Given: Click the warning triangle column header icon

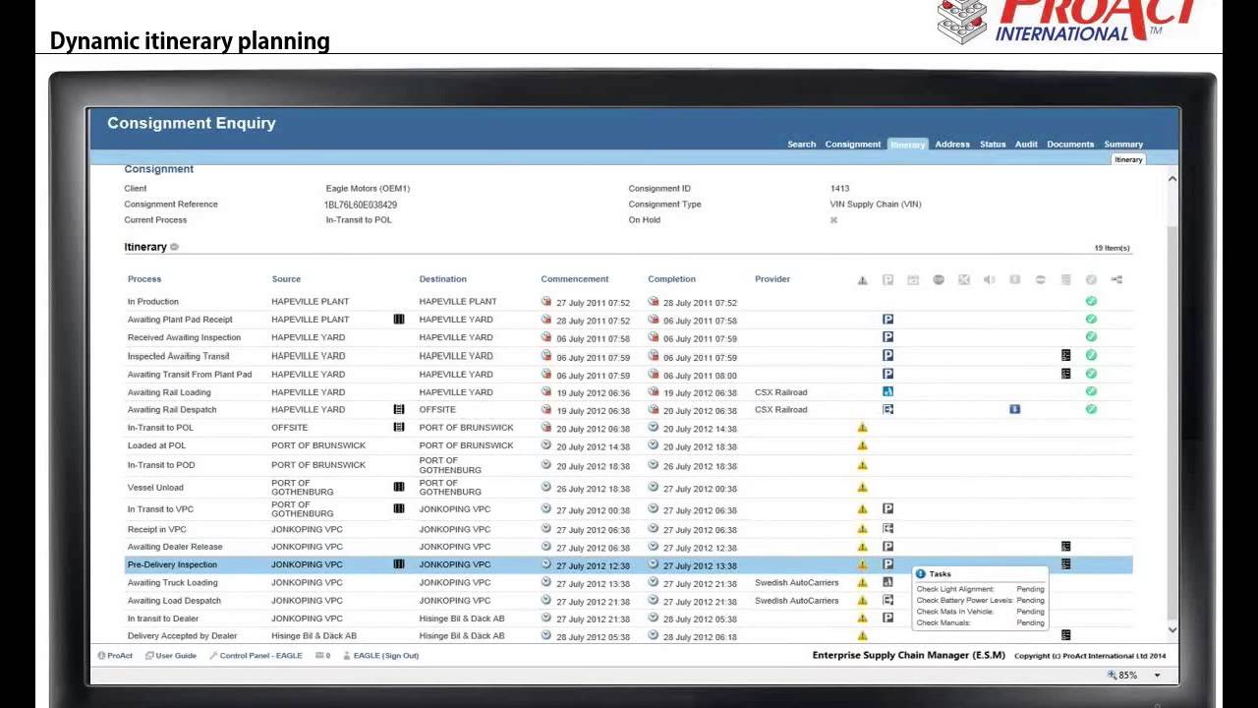Looking at the screenshot, I should tap(862, 280).
